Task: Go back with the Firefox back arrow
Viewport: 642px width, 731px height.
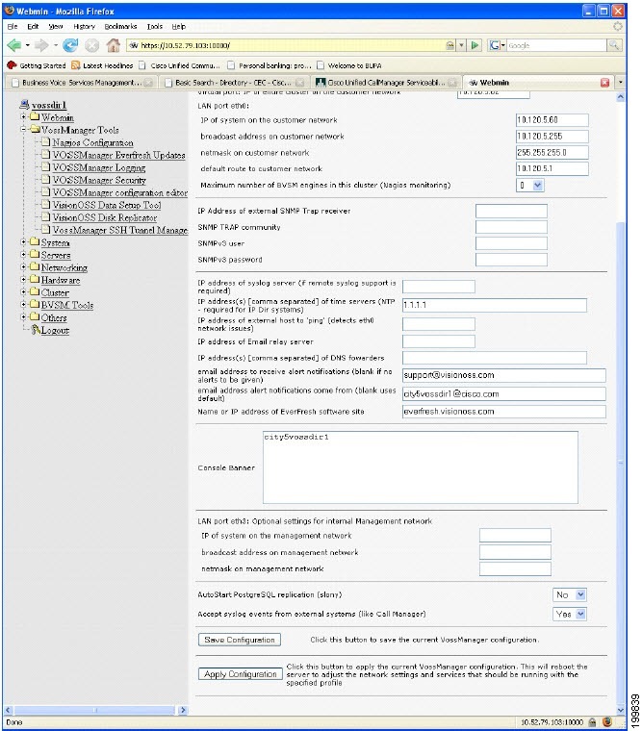Action: [14, 45]
